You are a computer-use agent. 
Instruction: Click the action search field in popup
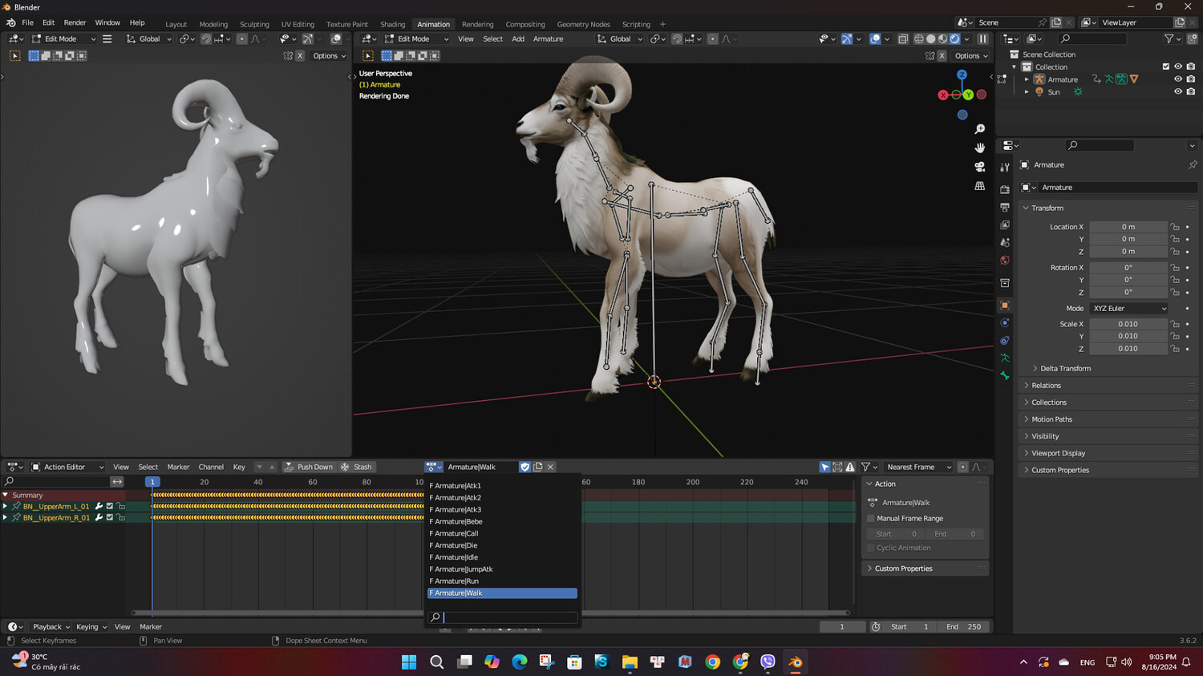(508, 617)
